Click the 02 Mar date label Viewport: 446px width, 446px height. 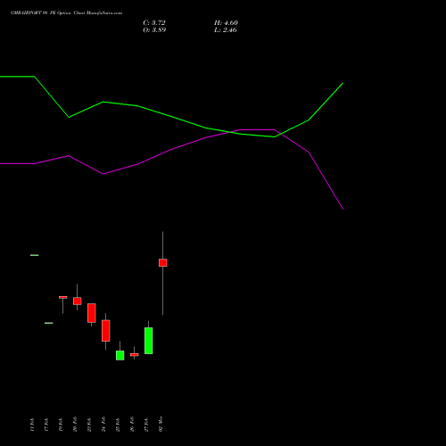point(161,424)
